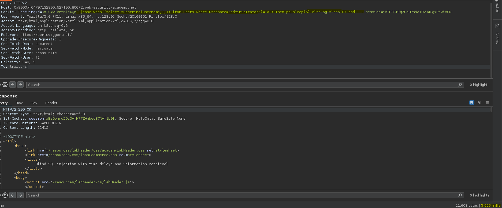Click the session=jvTR3CtkqZuoHPhsa1Gwu4UgxPnwfvQN value
This screenshot has width=502, height=208.
408,12
